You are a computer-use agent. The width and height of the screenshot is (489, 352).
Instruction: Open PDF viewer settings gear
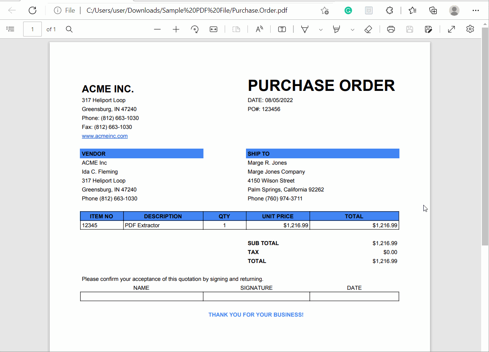(x=470, y=29)
